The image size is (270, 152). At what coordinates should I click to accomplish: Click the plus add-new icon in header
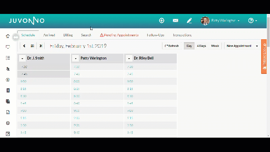pyautogui.click(x=162, y=21)
